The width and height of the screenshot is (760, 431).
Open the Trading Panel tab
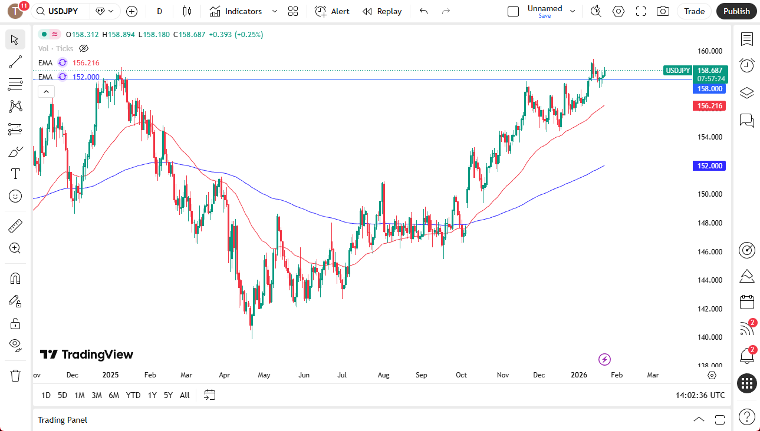62,420
